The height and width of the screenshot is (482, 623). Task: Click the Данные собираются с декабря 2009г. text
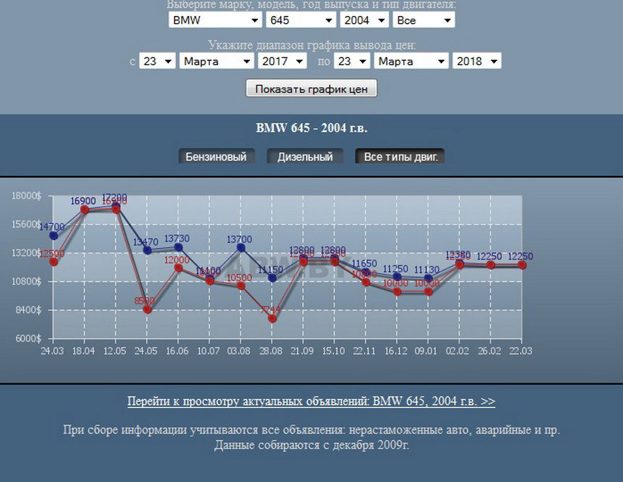pos(312,445)
